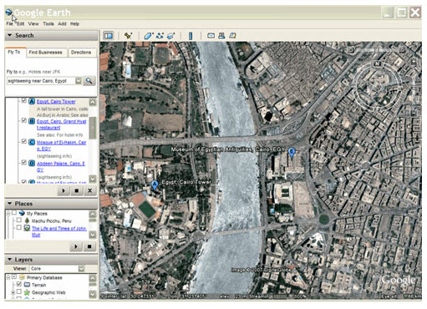
Task: Click the Fly To search input field
Action: [x=41, y=81]
